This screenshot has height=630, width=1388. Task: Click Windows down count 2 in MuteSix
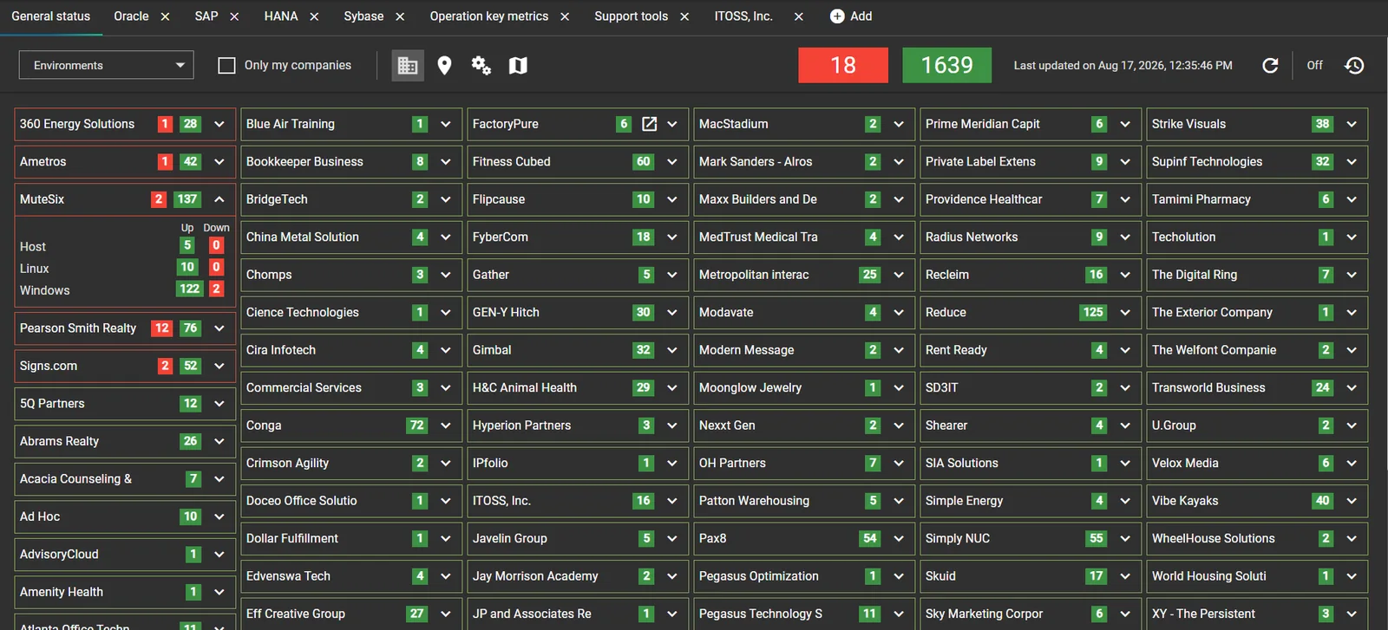tap(216, 289)
